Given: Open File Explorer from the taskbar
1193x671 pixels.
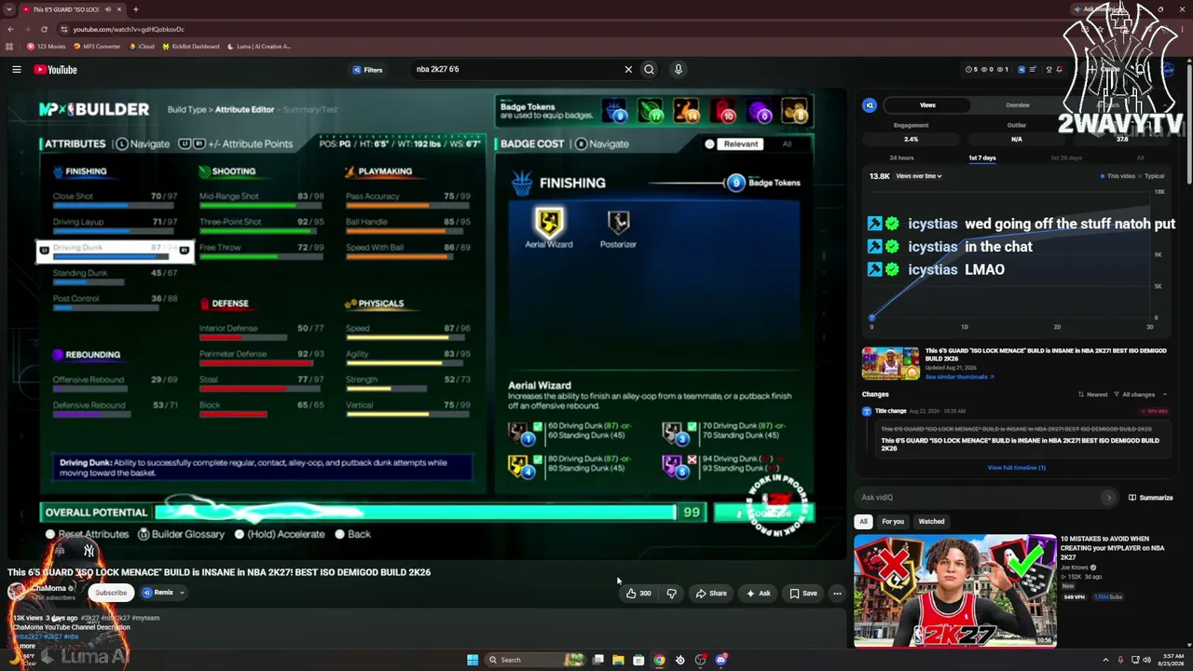Looking at the screenshot, I should pyautogui.click(x=618, y=660).
